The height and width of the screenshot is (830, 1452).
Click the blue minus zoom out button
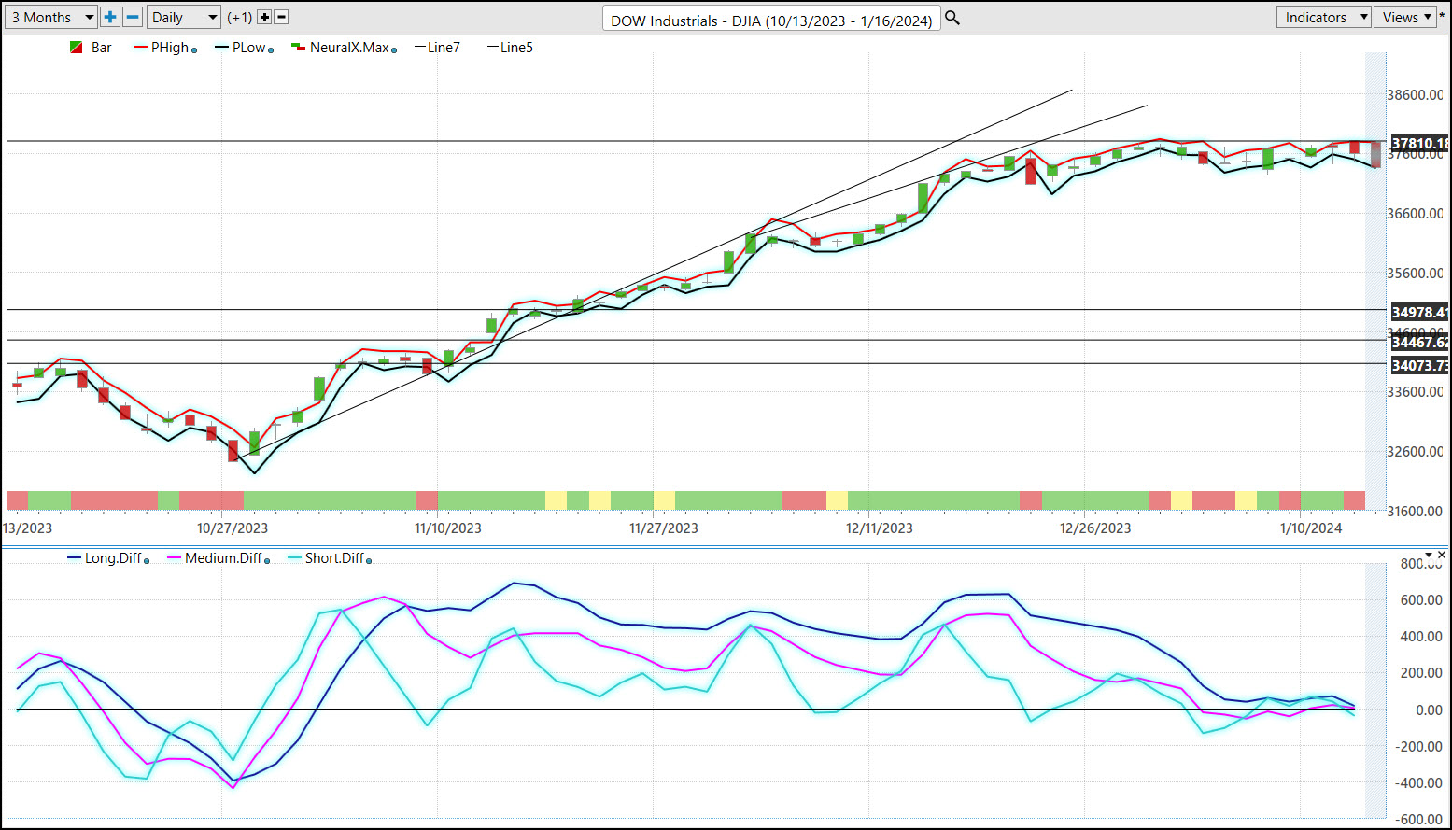[133, 17]
